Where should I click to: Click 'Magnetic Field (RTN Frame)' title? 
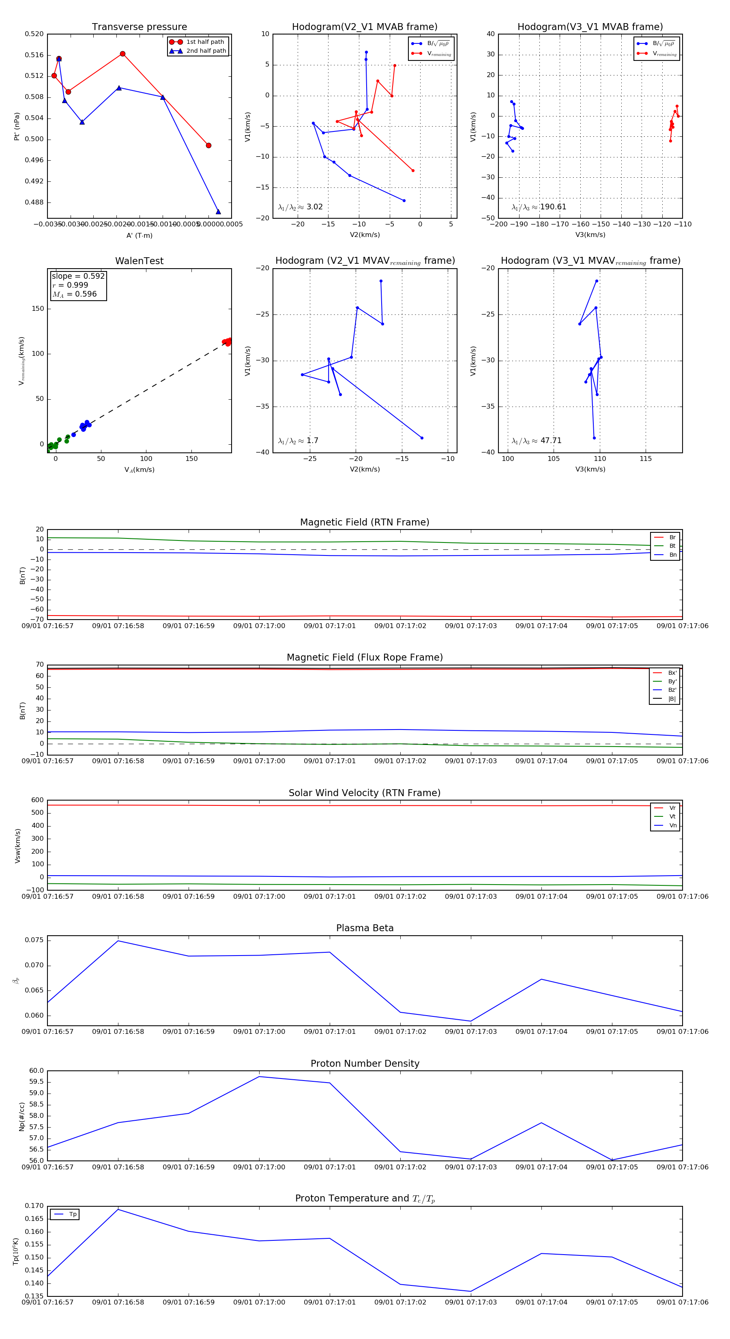365,522
